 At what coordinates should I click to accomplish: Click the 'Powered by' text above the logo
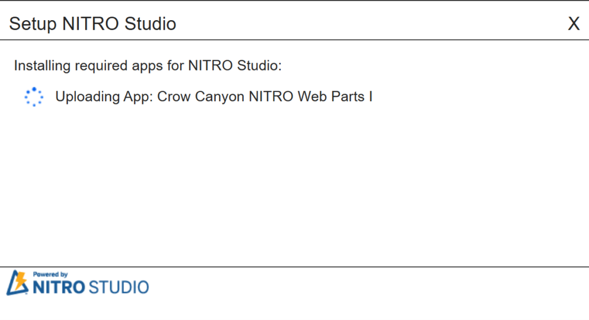[x=50, y=274]
